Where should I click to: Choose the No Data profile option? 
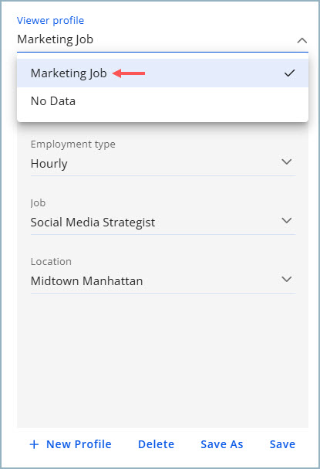click(163, 101)
